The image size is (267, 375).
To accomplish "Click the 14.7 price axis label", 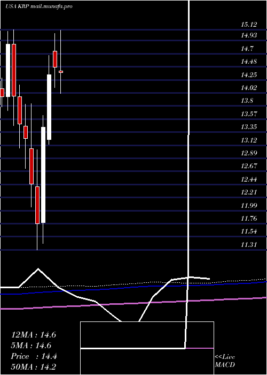I will (247, 49).
